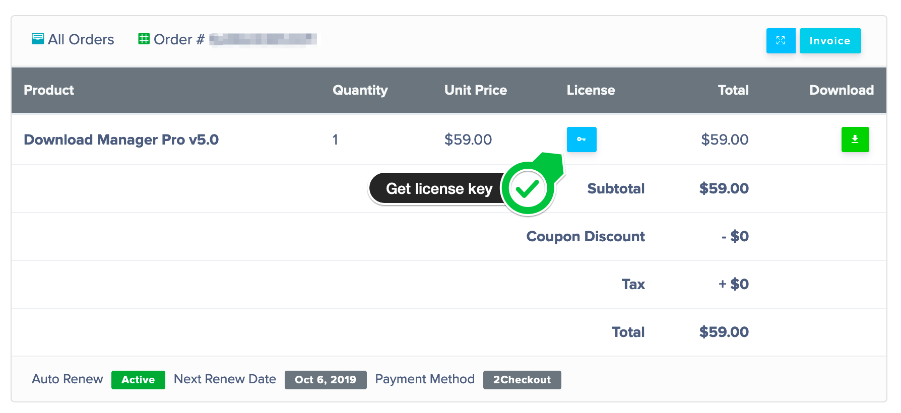Click the License column header
The height and width of the screenshot is (413, 901).
591,90
